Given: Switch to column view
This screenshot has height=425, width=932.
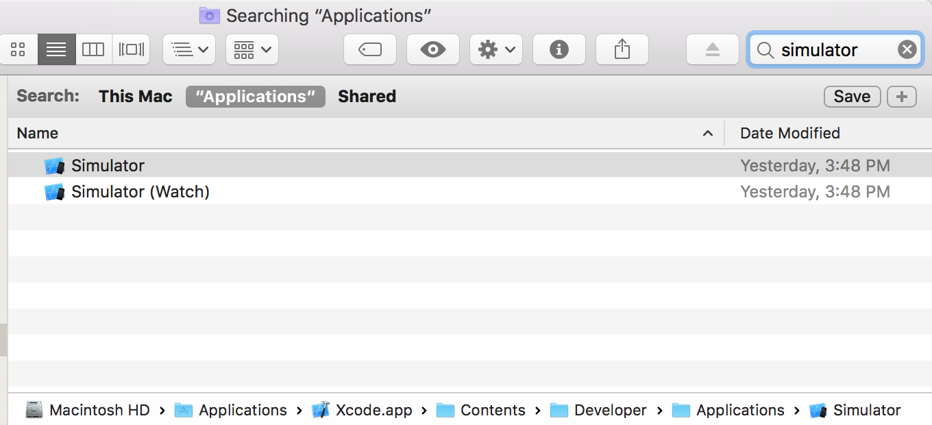Looking at the screenshot, I should (93, 49).
